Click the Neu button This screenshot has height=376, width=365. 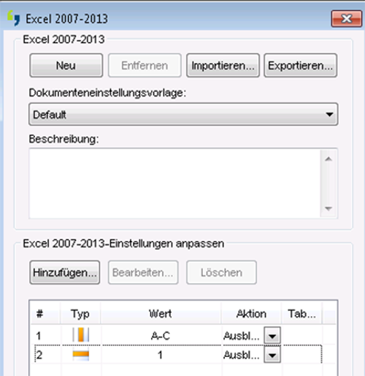tap(66, 66)
